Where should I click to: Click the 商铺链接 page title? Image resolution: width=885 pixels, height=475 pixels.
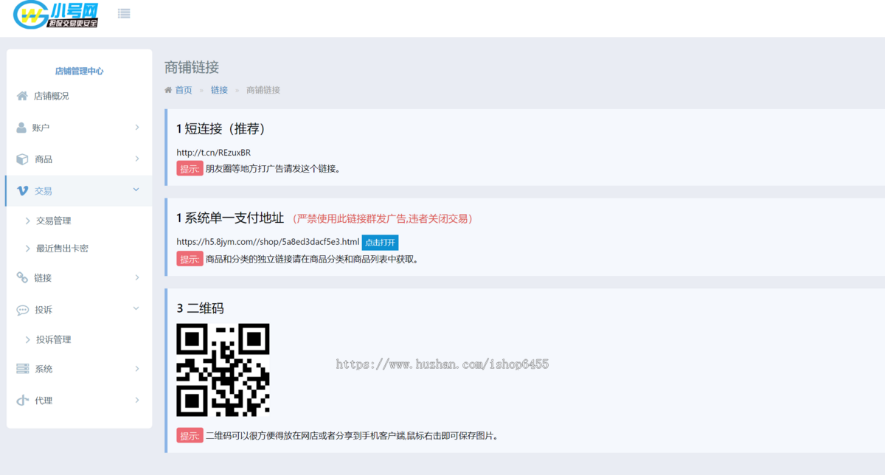coord(192,67)
